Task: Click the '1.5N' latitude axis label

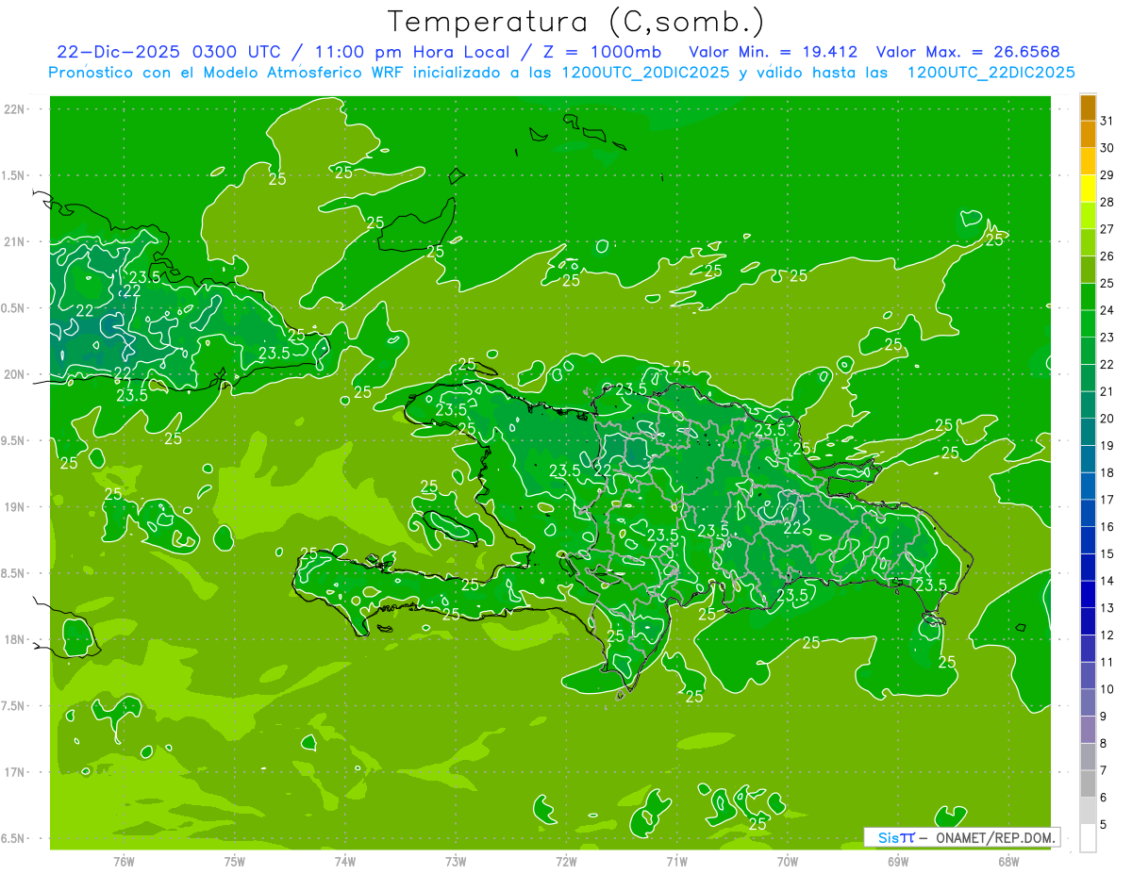Action: point(13,175)
